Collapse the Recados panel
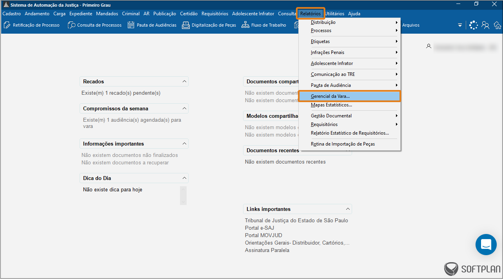The width and height of the screenshot is (503, 279). 184,81
